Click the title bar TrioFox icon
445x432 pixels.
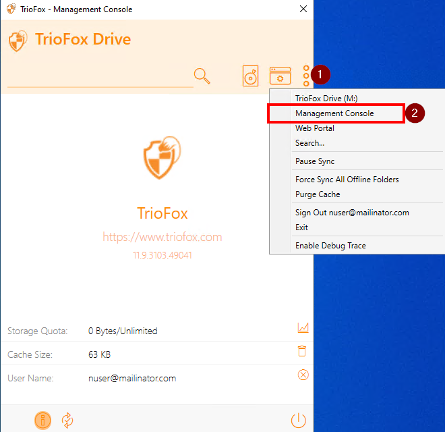point(11,9)
